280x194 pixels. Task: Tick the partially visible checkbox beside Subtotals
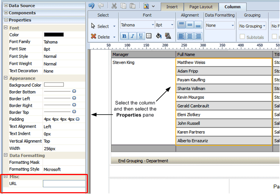pos(274,36)
